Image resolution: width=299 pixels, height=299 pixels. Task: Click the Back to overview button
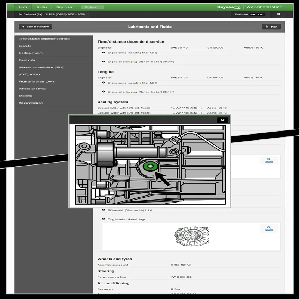(36, 27)
